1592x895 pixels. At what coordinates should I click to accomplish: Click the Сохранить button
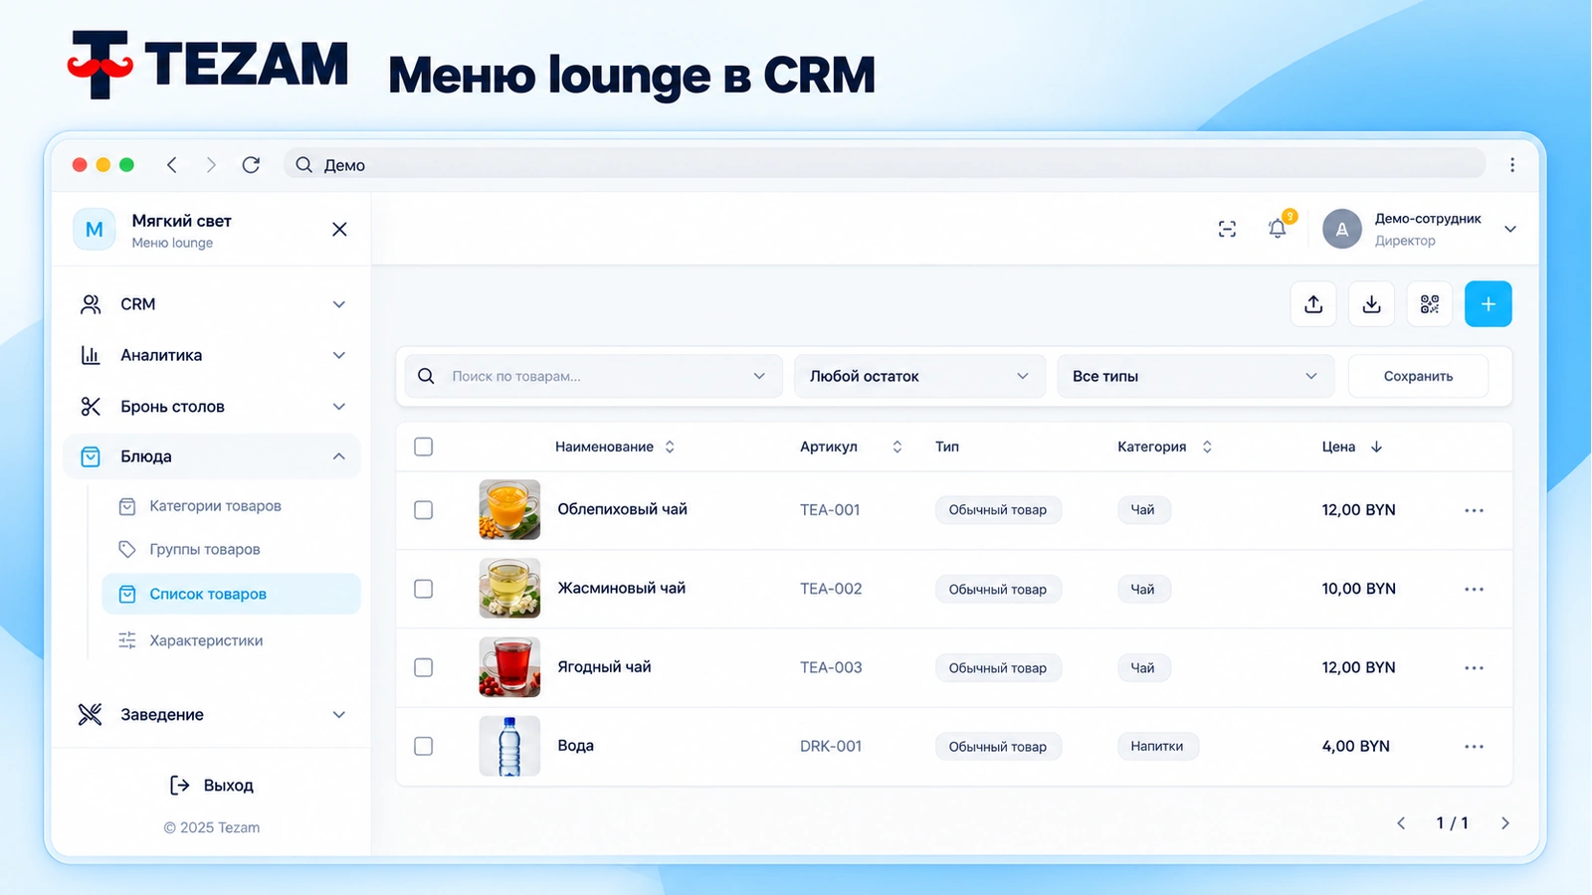[1418, 376]
